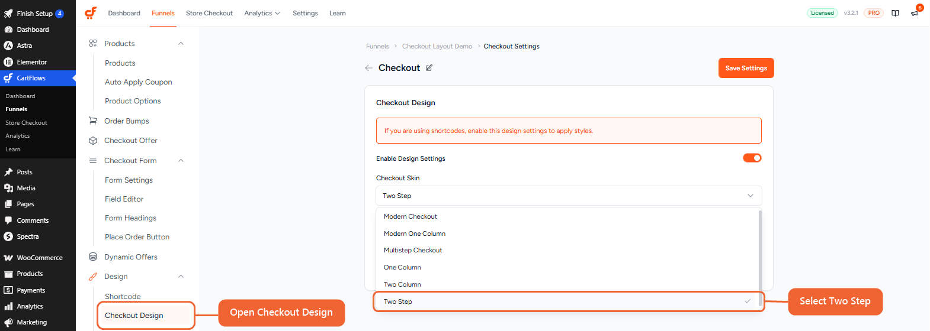This screenshot has height=331, width=930.
Task: Open Funnels in CartFlows submenu
Action: point(16,109)
